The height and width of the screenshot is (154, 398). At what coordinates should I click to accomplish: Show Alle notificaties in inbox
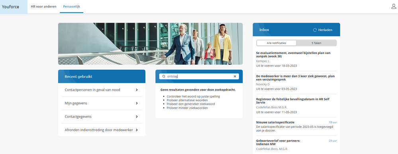[276, 43]
